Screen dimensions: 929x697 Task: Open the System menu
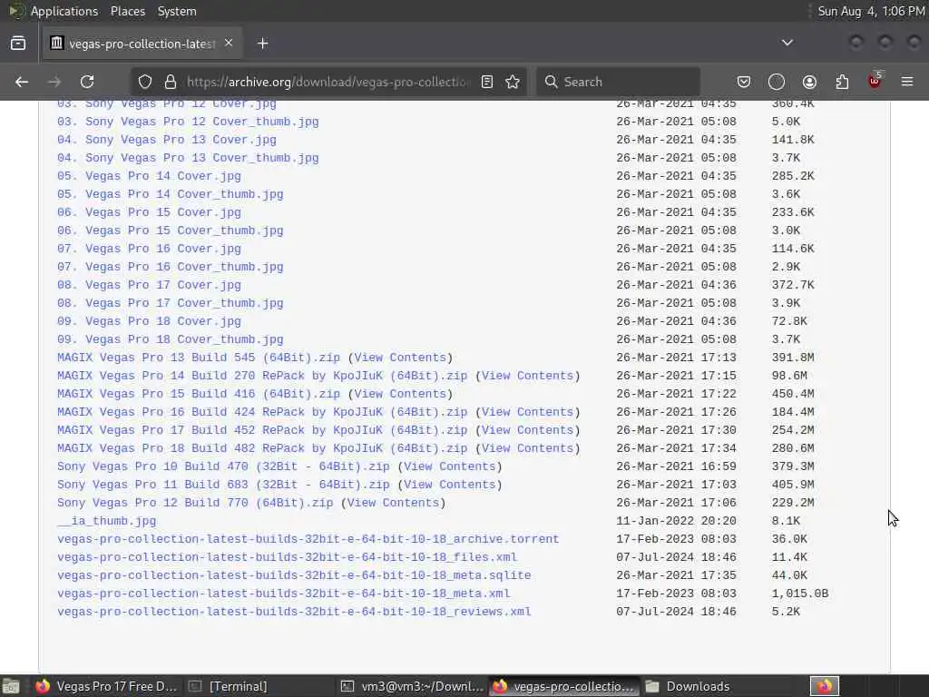177,11
